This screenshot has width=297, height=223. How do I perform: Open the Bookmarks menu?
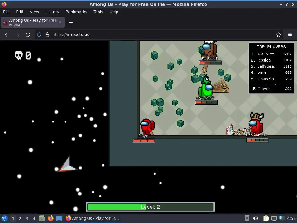pyautogui.click(x=76, y=12)
